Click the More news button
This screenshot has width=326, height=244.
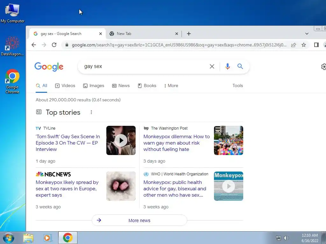pyautogui.click(x=139, y=220)
